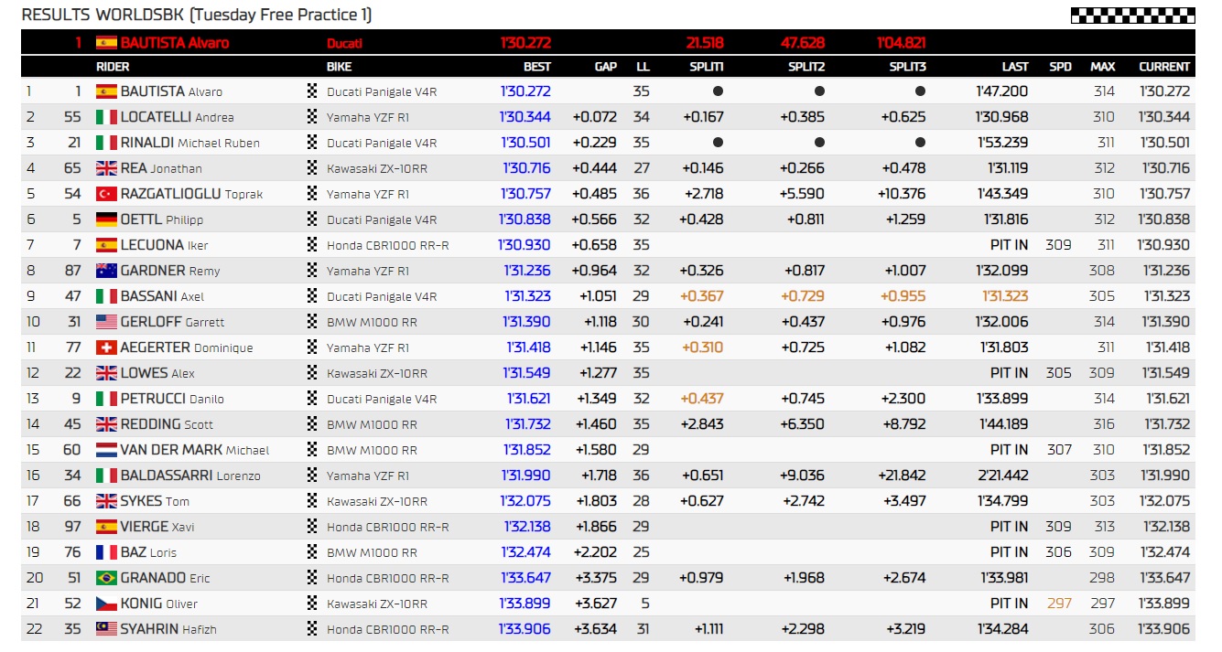
Task: Click the CURRENT column header
Action: click(1164, 67)
